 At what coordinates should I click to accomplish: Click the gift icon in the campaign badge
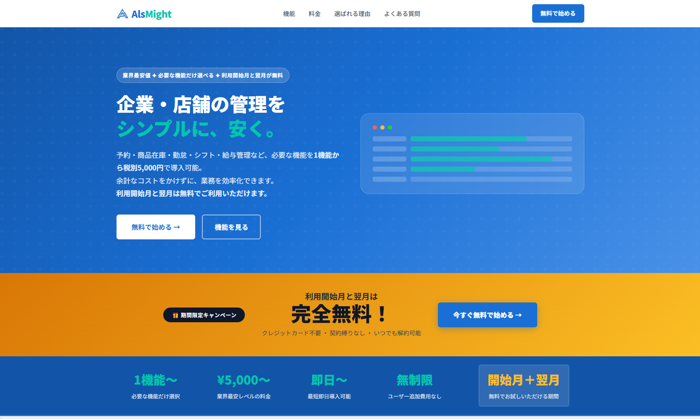[x=175, y=315]
